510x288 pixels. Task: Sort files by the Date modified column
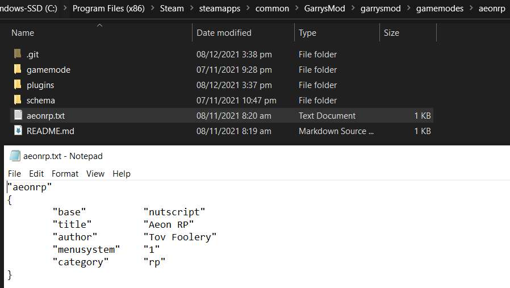[224, 33]
